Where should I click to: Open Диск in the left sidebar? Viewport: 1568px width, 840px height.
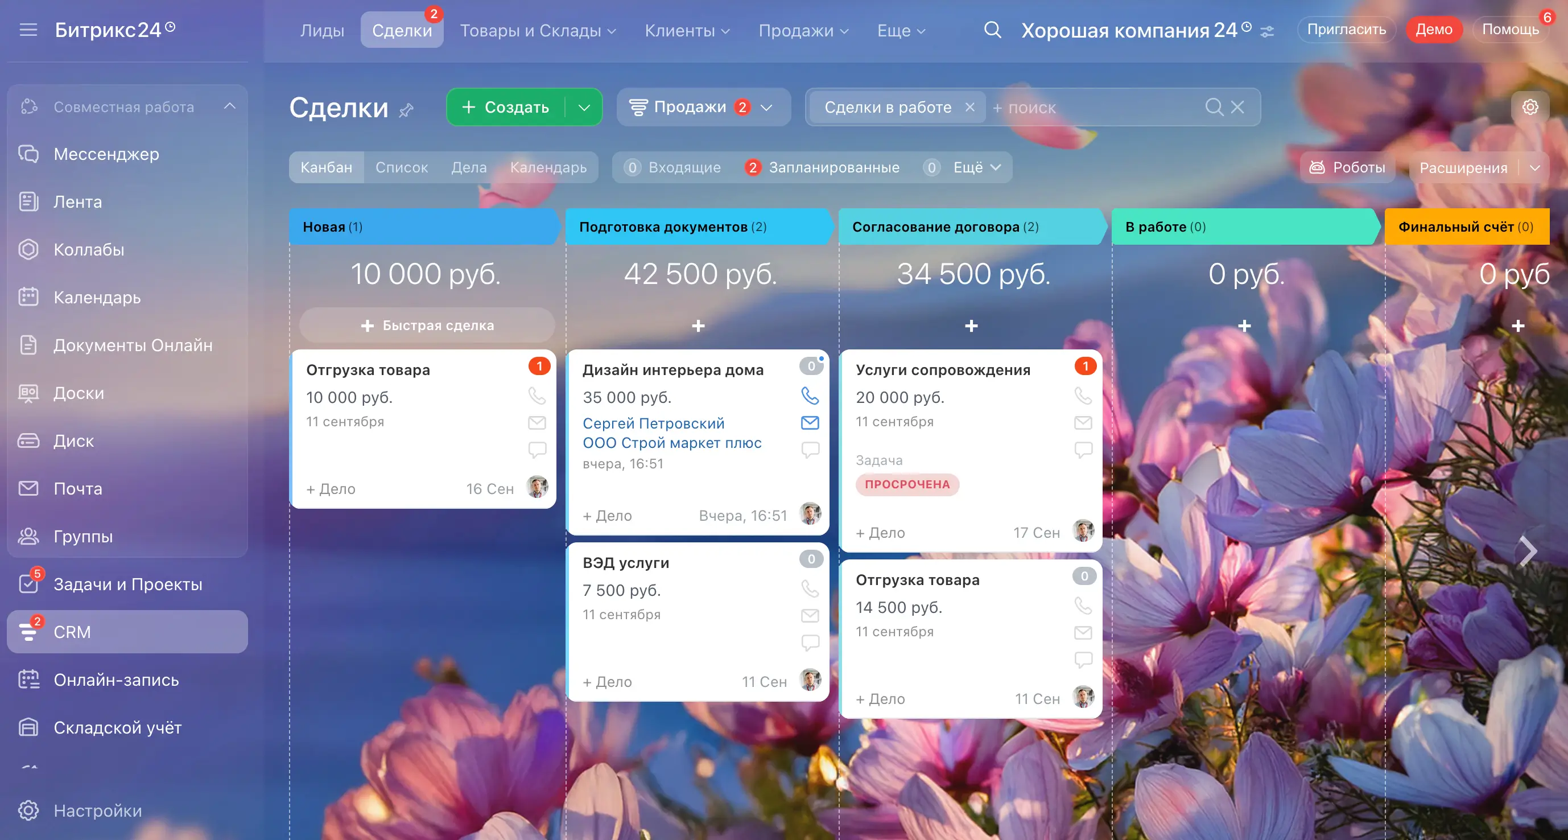click(x=73, y=440)
